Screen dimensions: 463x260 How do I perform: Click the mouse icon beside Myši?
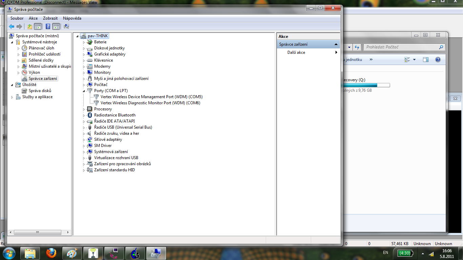tap(90, 79)
